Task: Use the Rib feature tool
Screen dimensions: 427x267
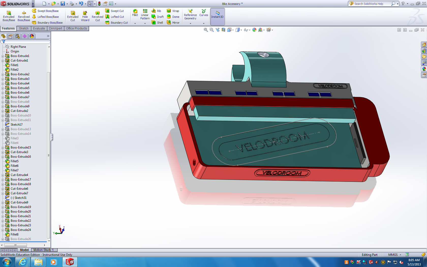Action: [156, 11]
